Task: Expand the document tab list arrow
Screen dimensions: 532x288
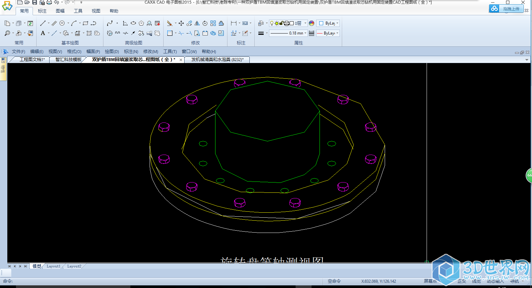Action: pos(527,60)
